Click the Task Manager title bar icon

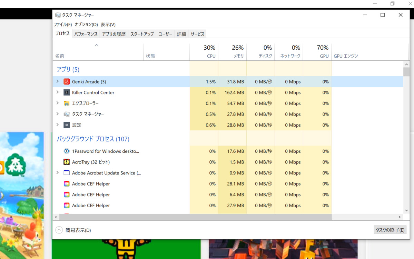coord(58,15)
